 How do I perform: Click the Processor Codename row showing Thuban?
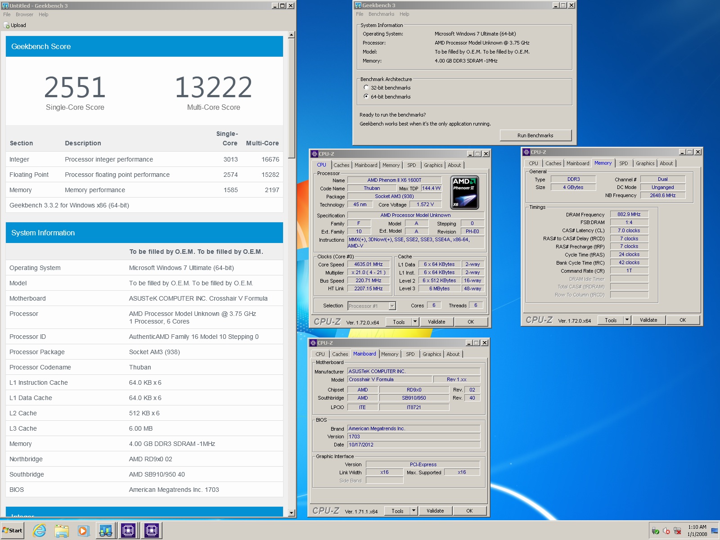pyautogui.click(x=144, y=367)
